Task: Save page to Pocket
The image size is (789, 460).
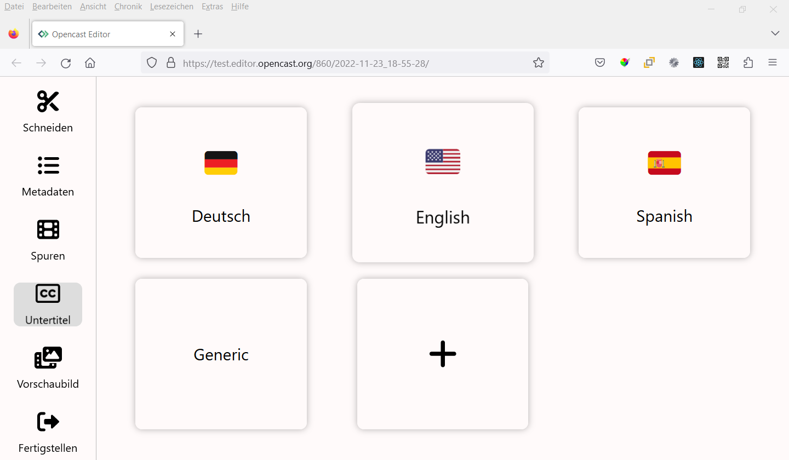Action: click(599, 62)
